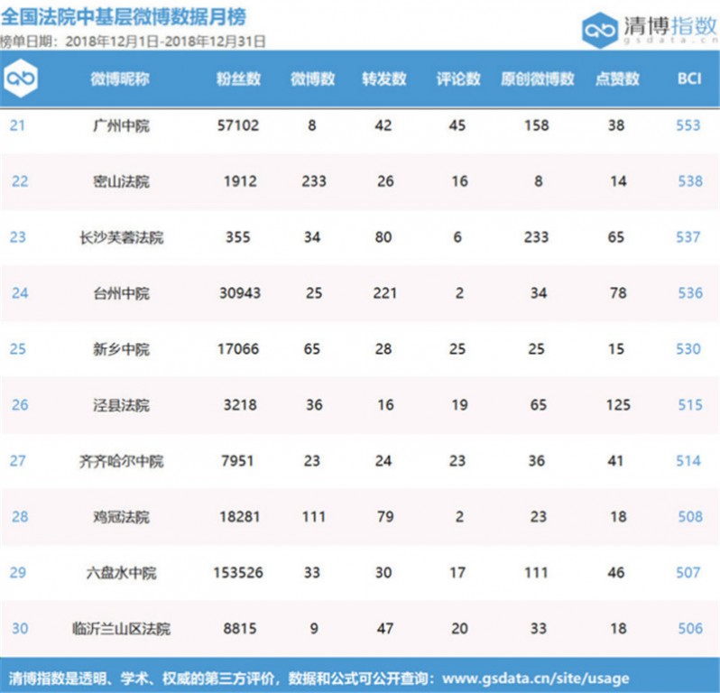Click BCI score 538 for 密山法院

[690, 181]
